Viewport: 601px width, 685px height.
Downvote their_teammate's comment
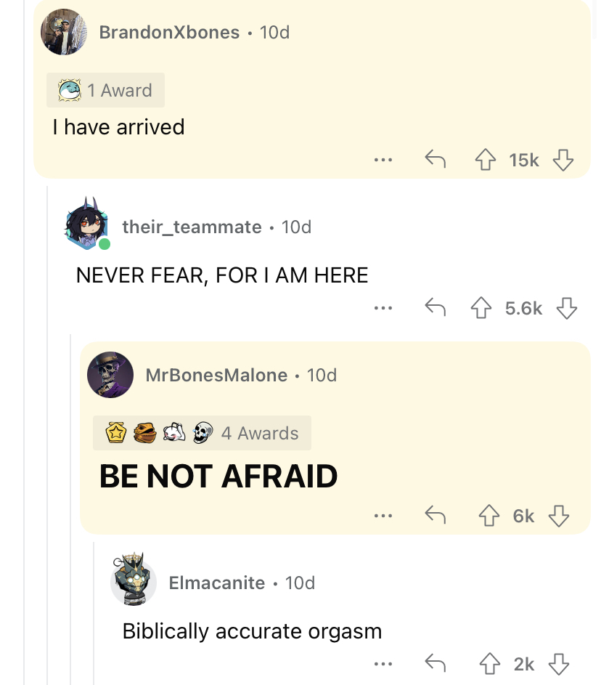point(567,308)
